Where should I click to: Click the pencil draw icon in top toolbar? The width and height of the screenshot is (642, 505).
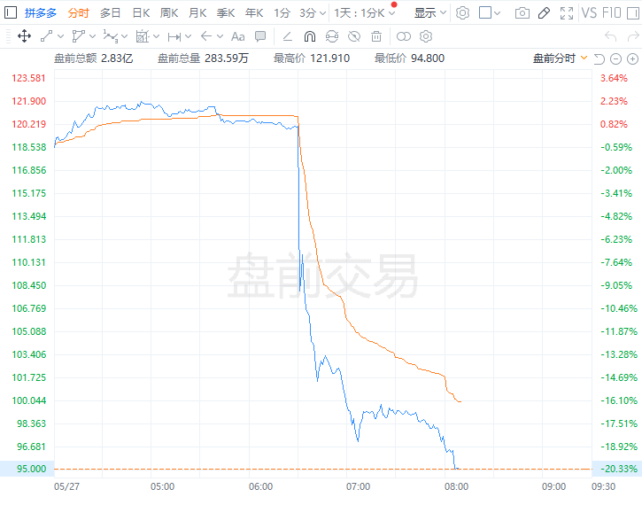[x=544, y=13]
